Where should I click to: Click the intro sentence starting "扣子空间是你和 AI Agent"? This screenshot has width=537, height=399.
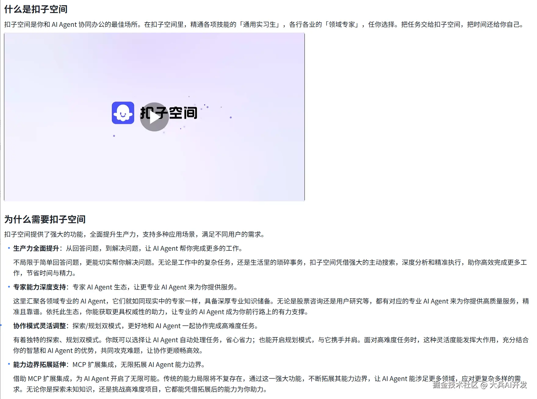pos(264,24)
